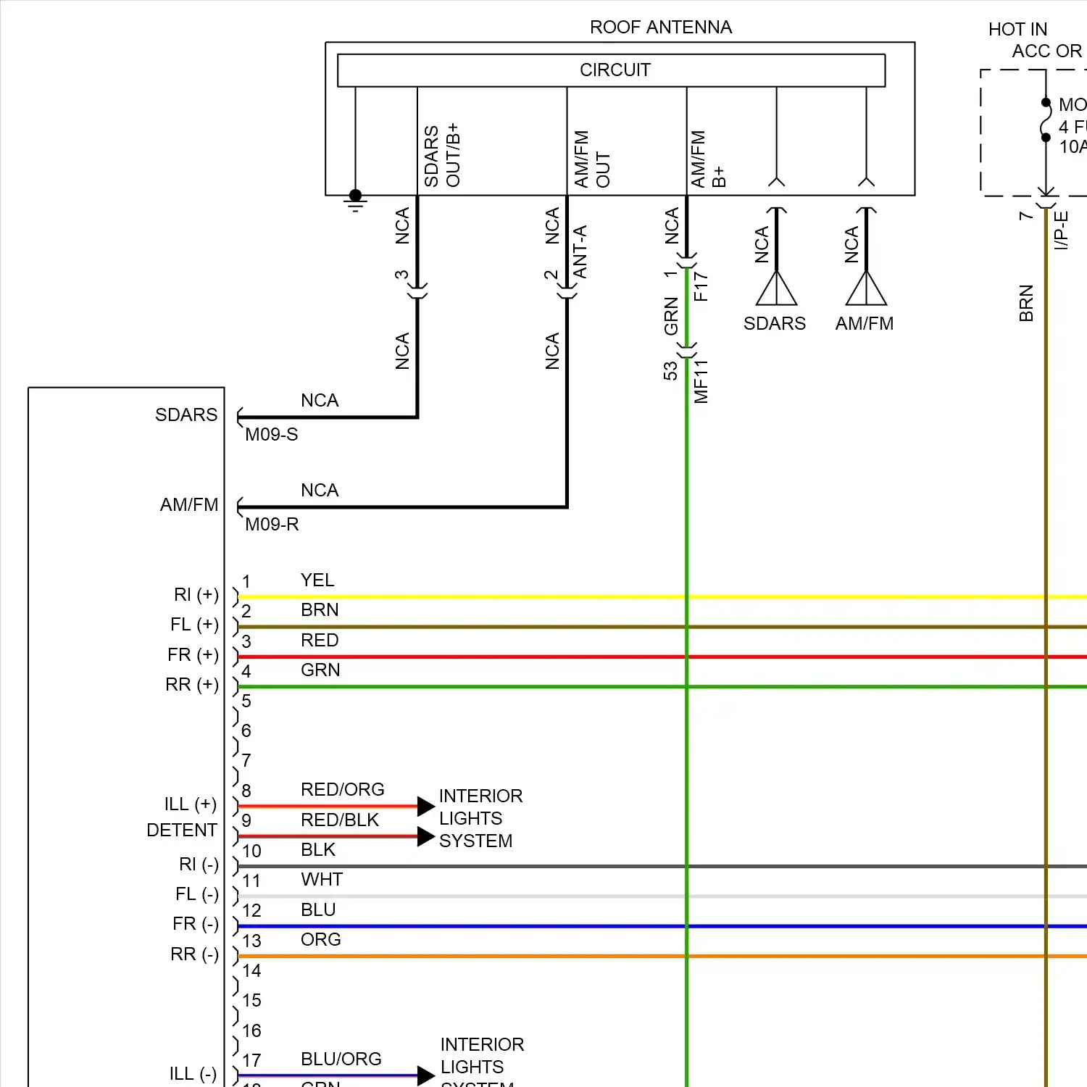
Task: Select the SDARS OUT/B+ terminal label
Action: click(442, 155)
